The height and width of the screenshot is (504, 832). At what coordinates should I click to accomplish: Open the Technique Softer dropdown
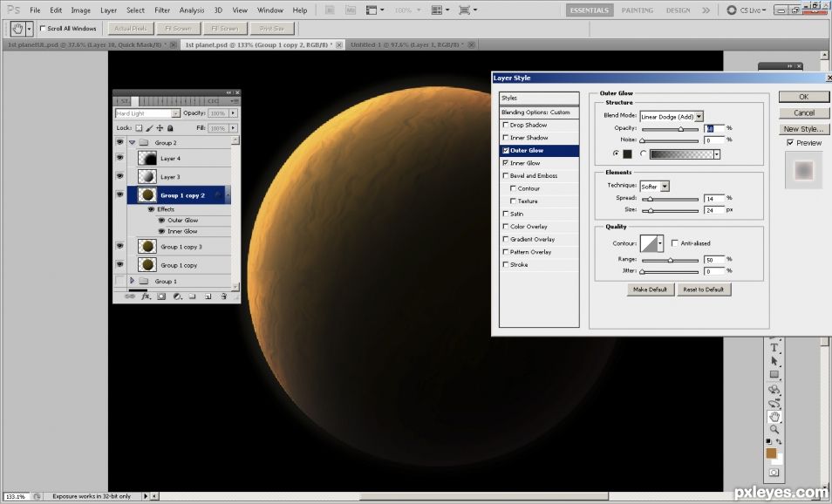[665, 187]
